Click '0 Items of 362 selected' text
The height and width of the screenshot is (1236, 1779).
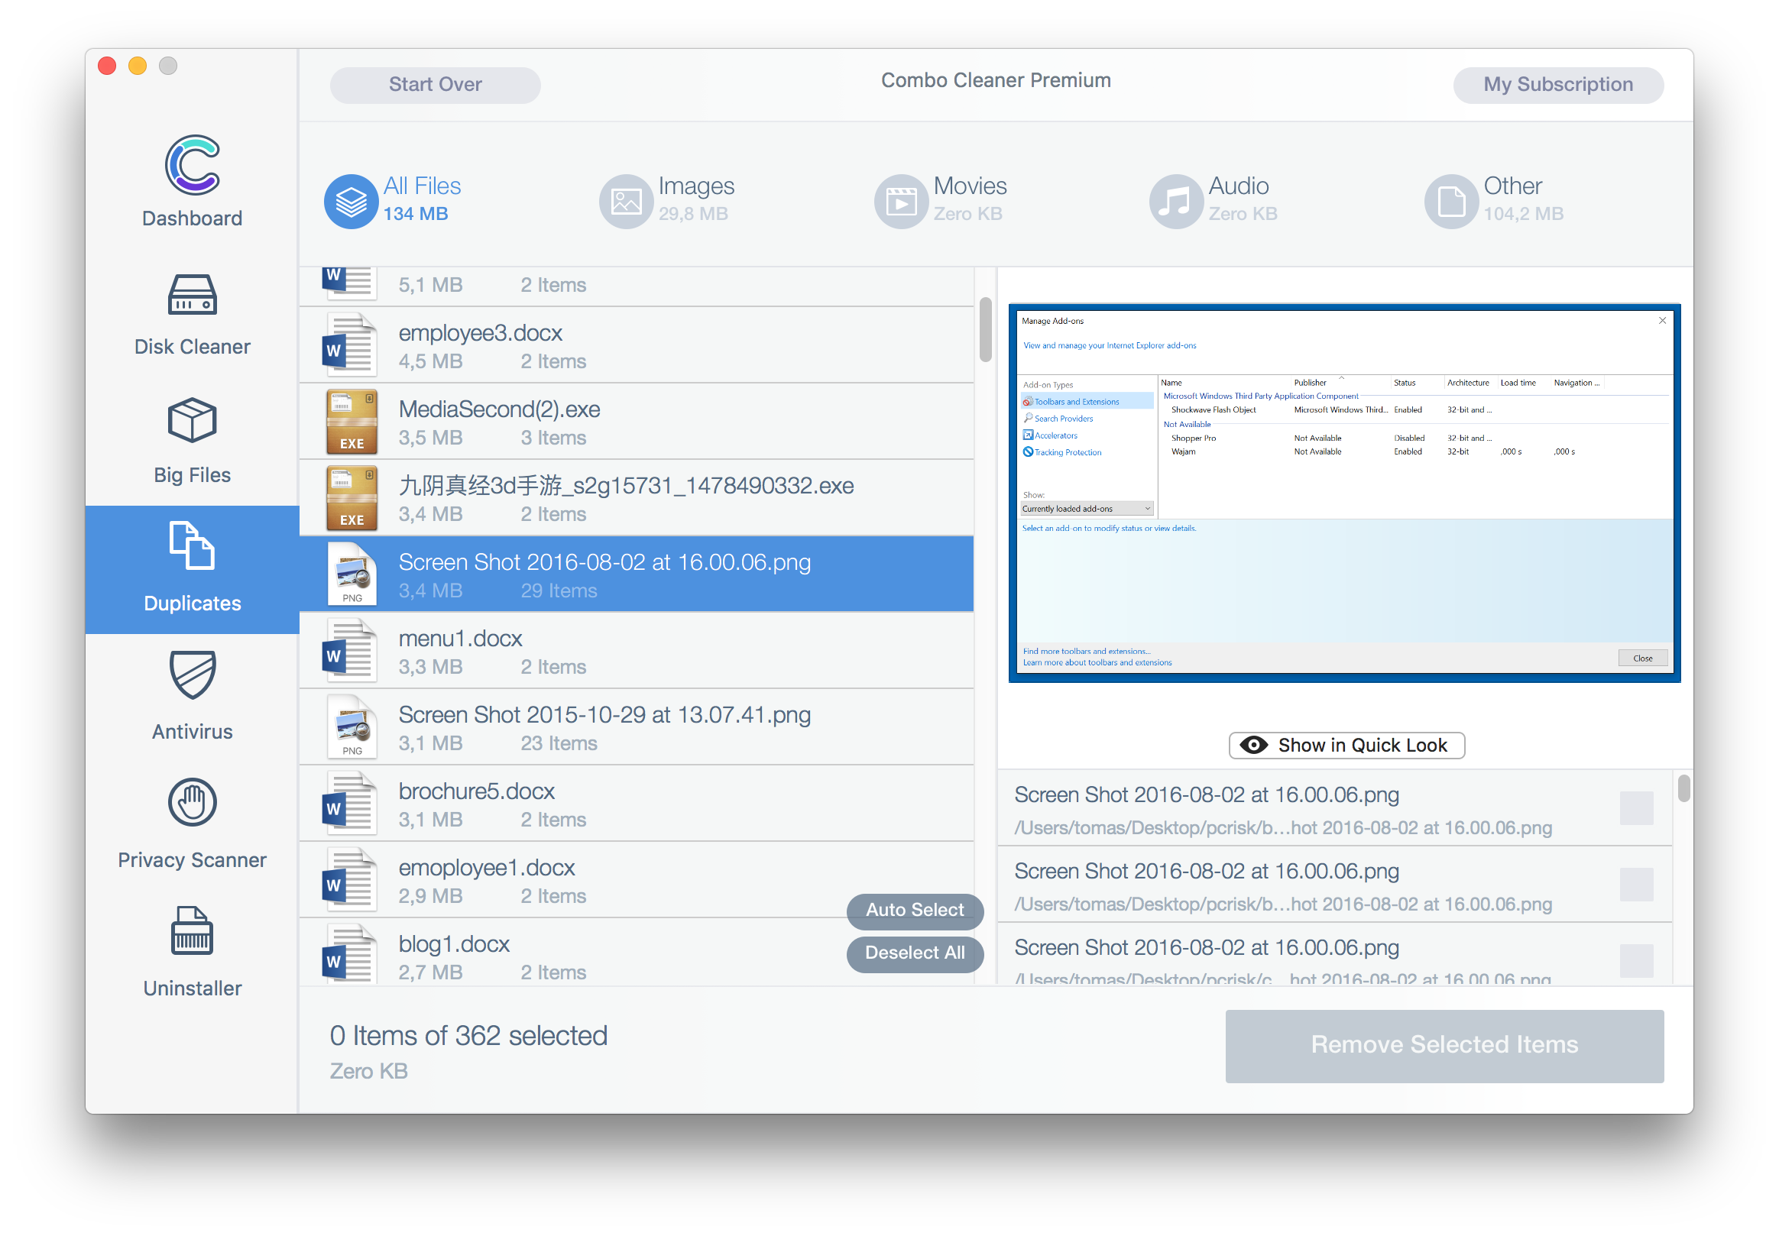pos(468,1035)
